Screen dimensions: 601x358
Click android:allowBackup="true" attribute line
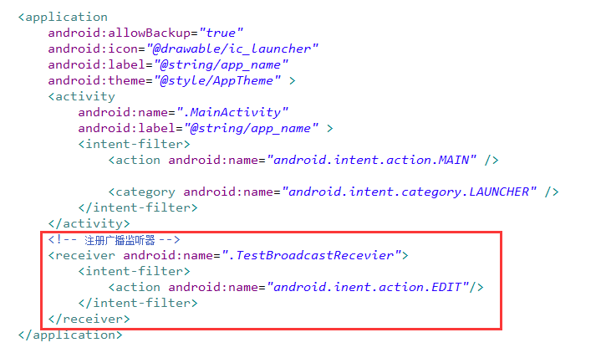pos(145,33)
